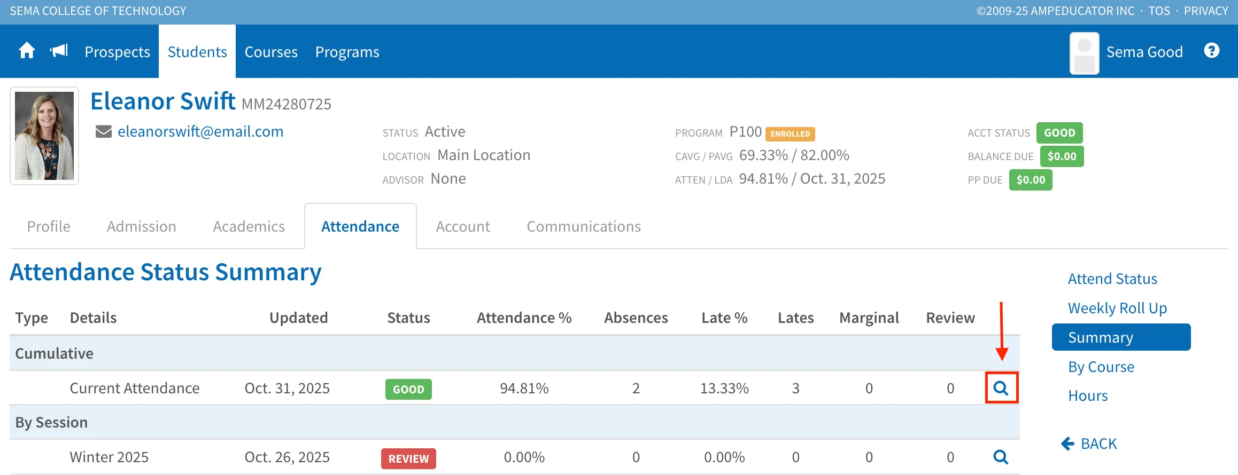Click the Winter 2025 session label
1238x475 pixels.
tap(109, 457)
